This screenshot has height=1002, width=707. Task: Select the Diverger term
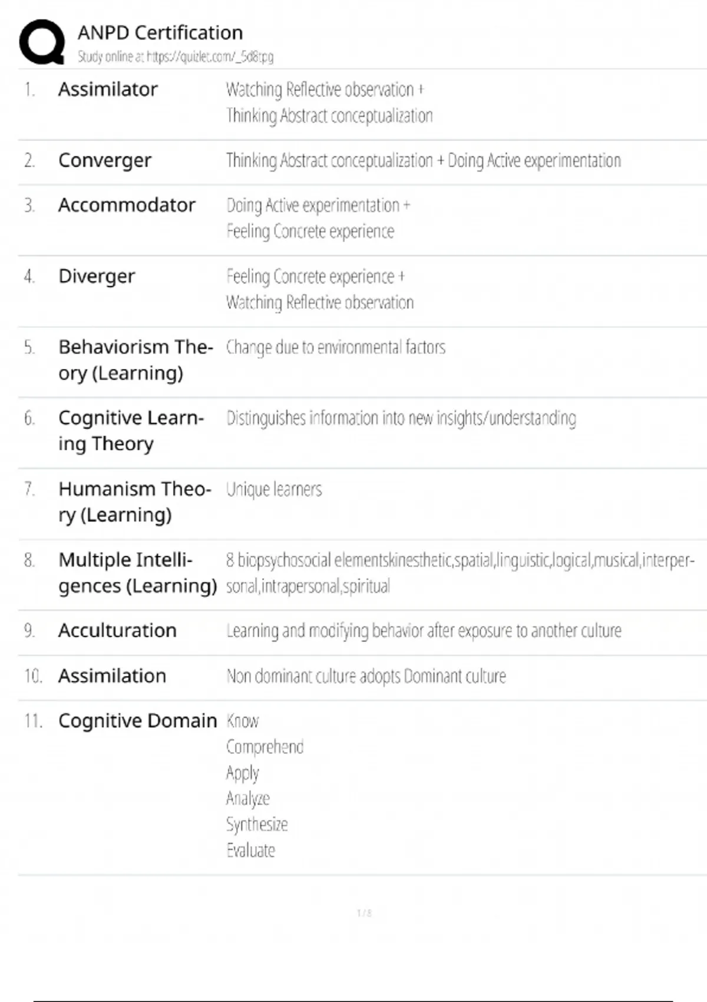[97, 276]
